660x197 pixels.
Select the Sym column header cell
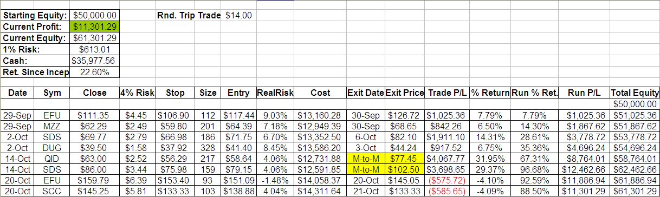pyautogui.click(x=53, y=93)
